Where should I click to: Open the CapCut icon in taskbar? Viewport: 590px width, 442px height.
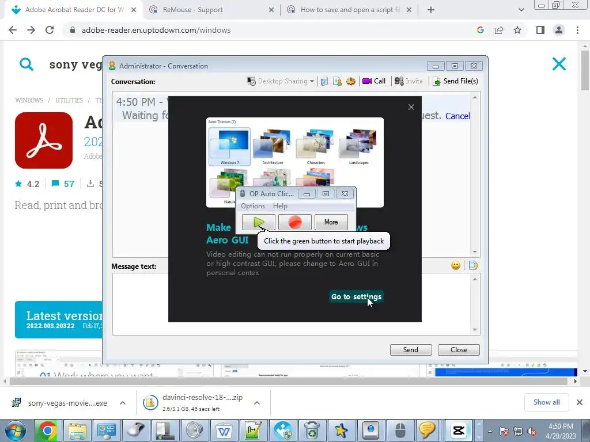click(459, 430)
